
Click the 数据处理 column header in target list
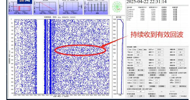(x=175, y=7)
